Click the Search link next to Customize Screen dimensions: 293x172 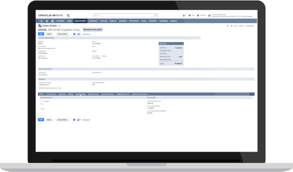tap(241, 26)
